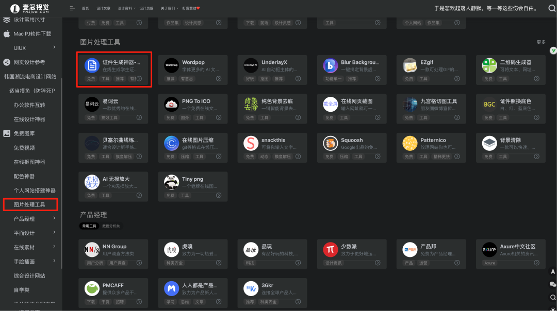Open PNG To ICO cloud icon
Viewport: 557px width, 311px height.
click(171, 104)
